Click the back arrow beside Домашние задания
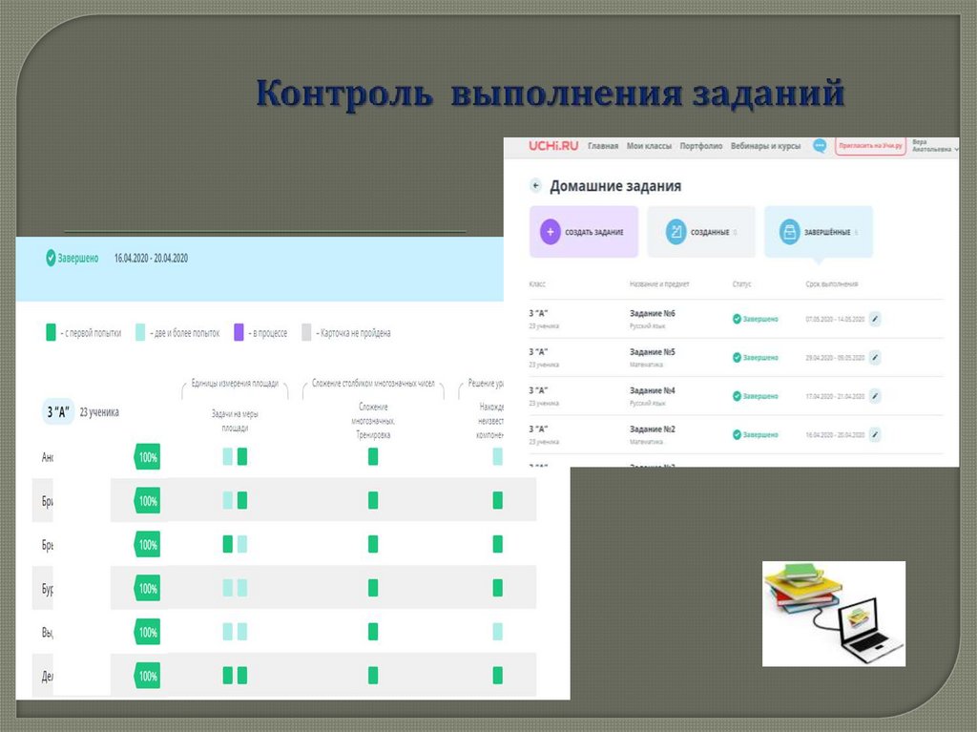The height and width of the screenshot is (732, 977). coord(535,186)
